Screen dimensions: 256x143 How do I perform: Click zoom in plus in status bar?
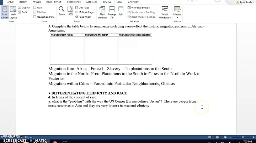254,137
